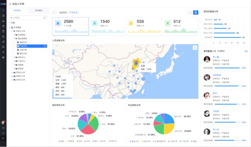Select the 528 talent card

coord(144,26)
